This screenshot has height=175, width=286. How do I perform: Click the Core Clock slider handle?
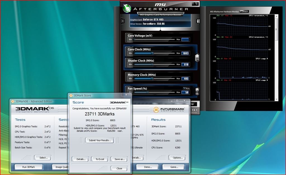tap(152, 53)
